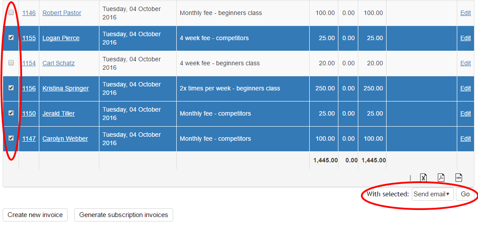Create a new invoice

tap(35, 215)
